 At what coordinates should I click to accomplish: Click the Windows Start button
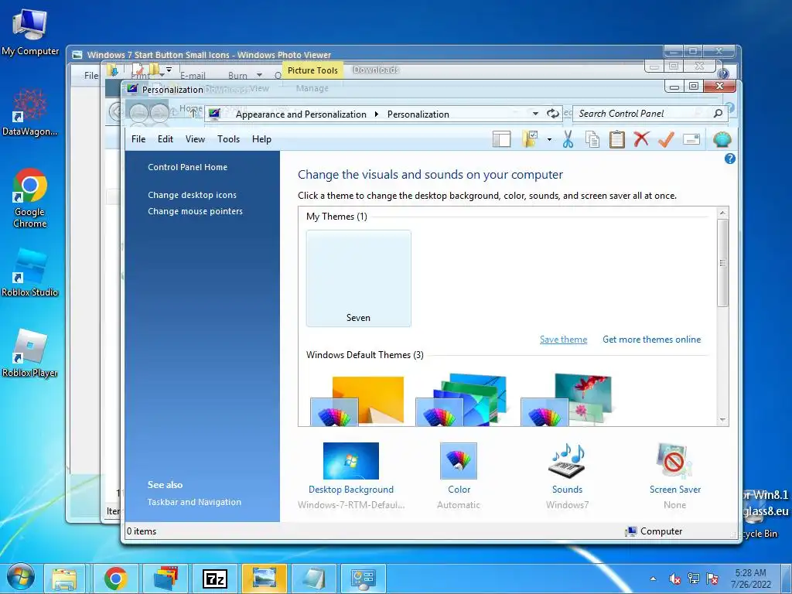[20, 578]
